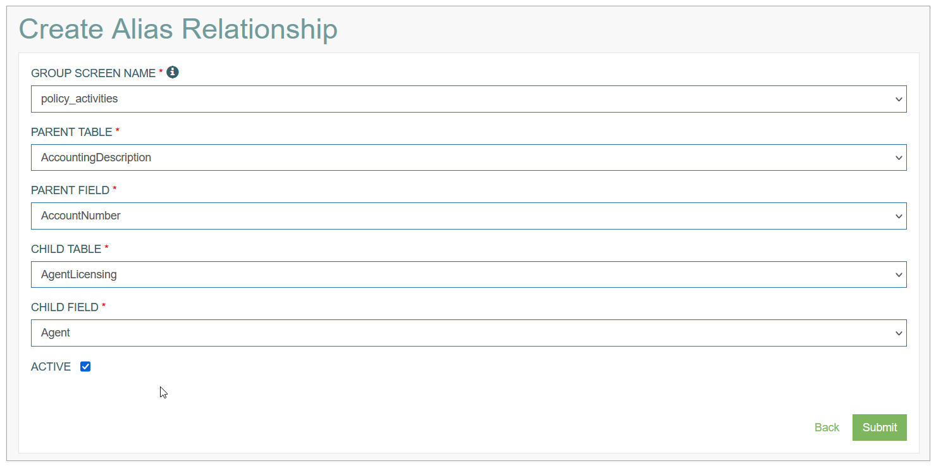Screen dimensions: 936x468
Task: Click the Create Alias Relationship heading
Action: coord(178,29)
